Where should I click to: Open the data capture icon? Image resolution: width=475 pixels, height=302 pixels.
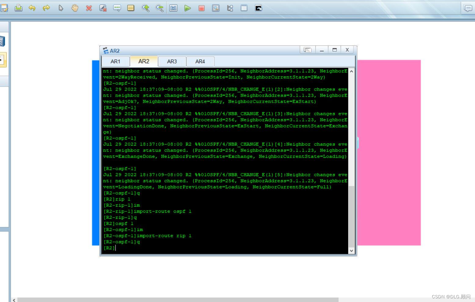point(216,8)
